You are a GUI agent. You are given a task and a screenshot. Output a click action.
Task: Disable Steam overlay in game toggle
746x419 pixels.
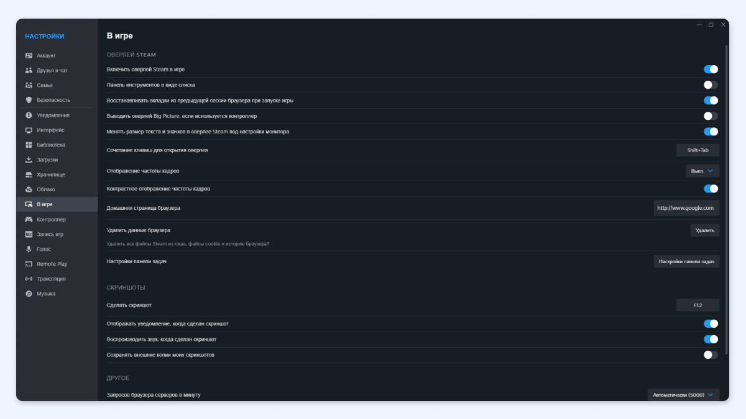click(x=711, y=70)
